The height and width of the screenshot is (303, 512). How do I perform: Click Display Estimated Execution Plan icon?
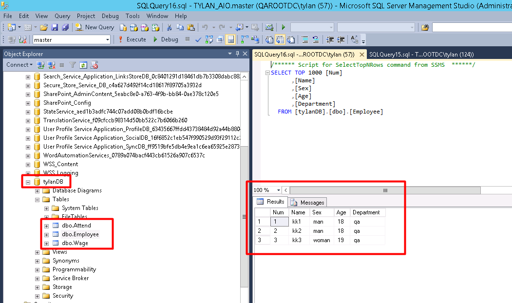click(x=209, y=40)
